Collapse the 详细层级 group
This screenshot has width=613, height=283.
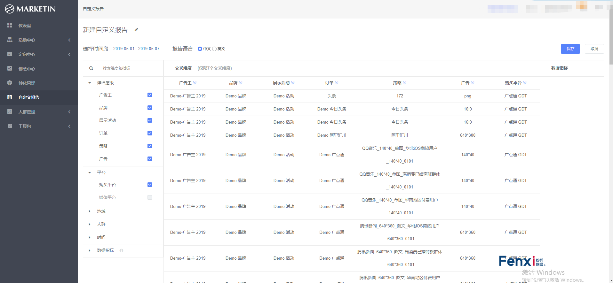click(90, 83)
